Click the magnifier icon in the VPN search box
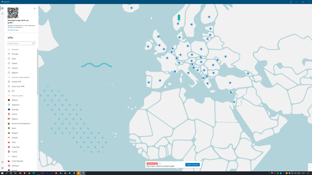The width and height of the screenshot is (312, 175). 33,43
